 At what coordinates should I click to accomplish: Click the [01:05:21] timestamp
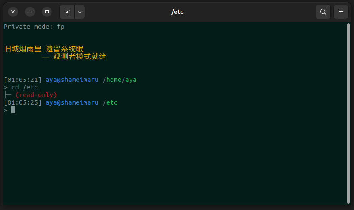coord(23,79)
